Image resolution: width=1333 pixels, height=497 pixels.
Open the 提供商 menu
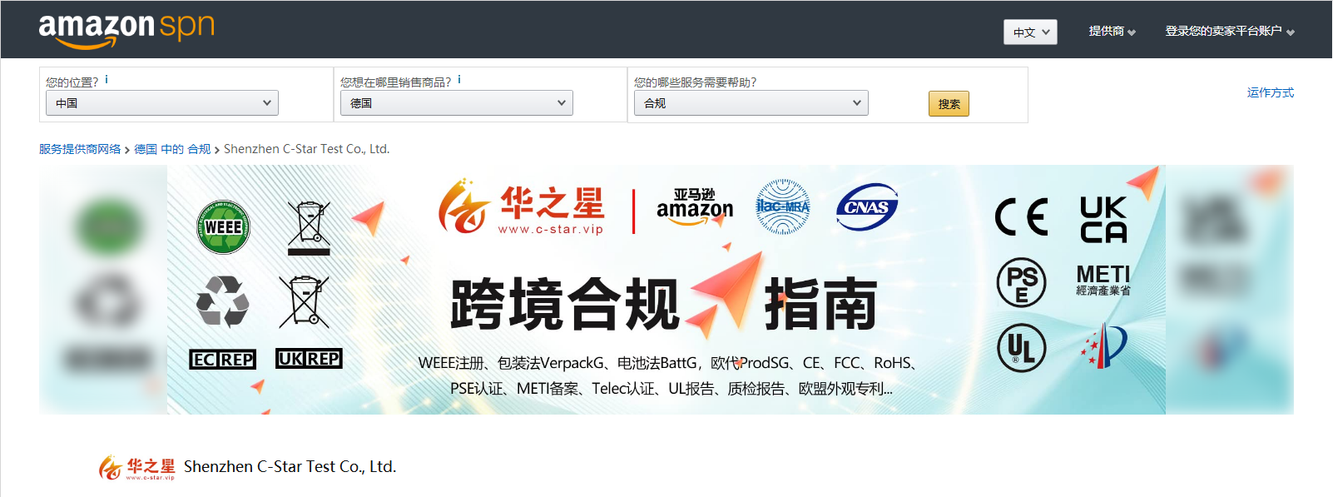click(x=1112, y=32)
